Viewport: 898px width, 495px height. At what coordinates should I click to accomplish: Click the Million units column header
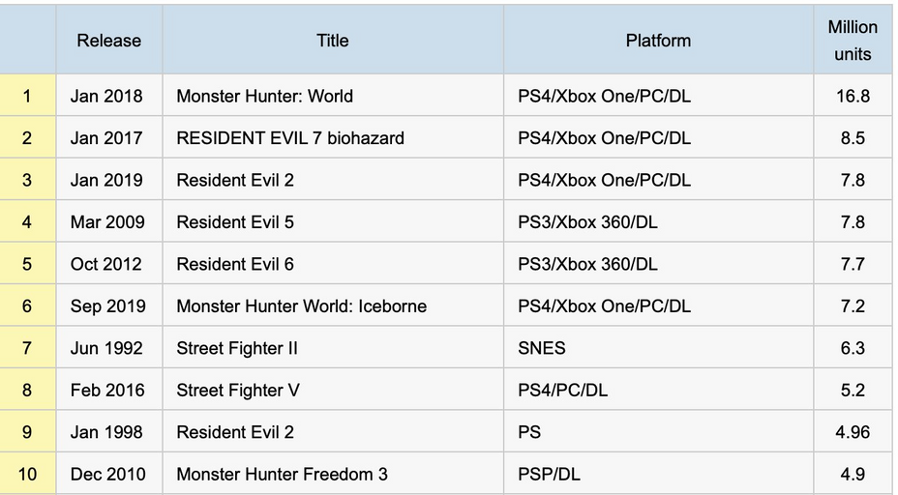pyautogui.click(x=853, y=41)
